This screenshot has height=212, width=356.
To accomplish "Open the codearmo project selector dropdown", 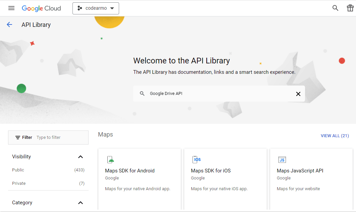I will 96,8.
